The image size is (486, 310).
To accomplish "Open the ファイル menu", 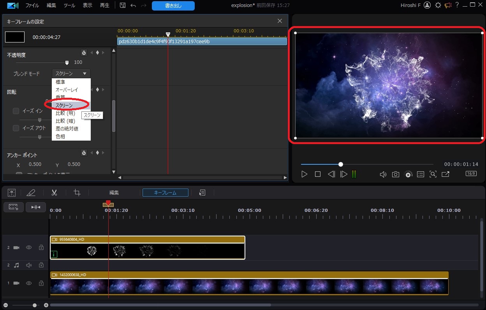I will click(32, 5).
